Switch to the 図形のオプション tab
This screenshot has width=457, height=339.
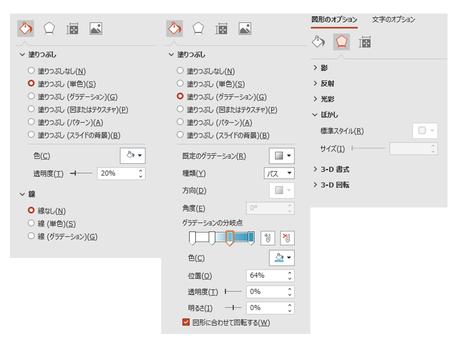coord(334,19)
